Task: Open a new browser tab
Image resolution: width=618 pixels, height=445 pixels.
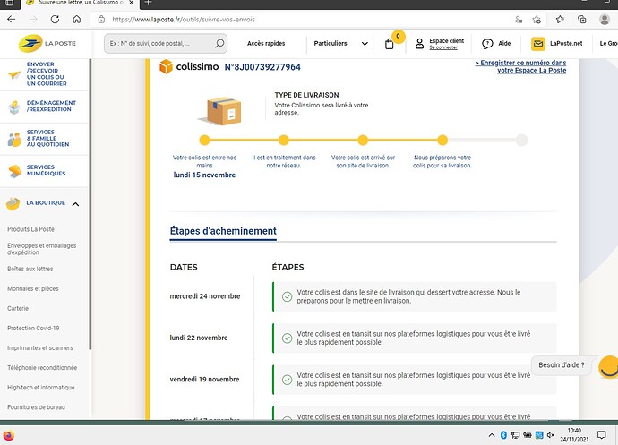Action: point(148,4)
